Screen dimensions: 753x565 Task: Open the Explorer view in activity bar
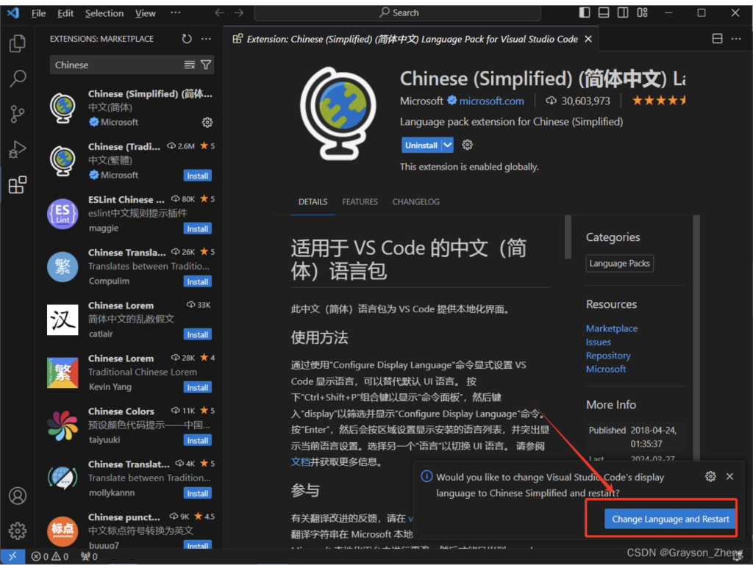tap(18, 43)
